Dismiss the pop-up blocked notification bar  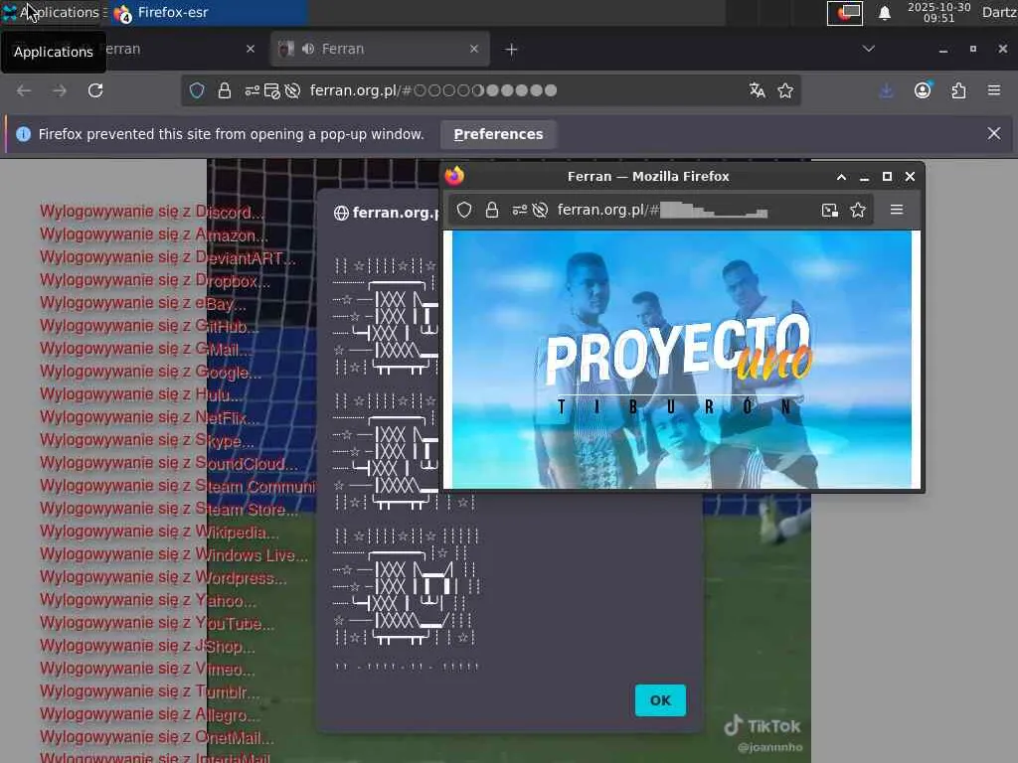[994, 134]
